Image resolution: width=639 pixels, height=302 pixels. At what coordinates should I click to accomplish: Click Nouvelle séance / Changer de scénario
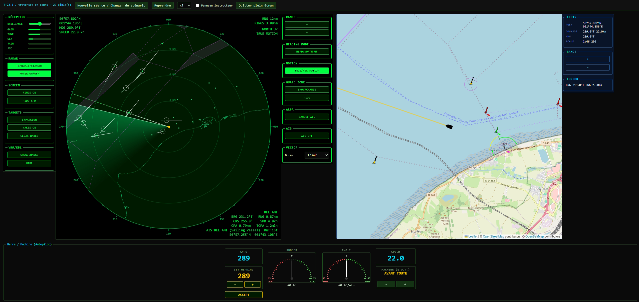coord(111,5)
